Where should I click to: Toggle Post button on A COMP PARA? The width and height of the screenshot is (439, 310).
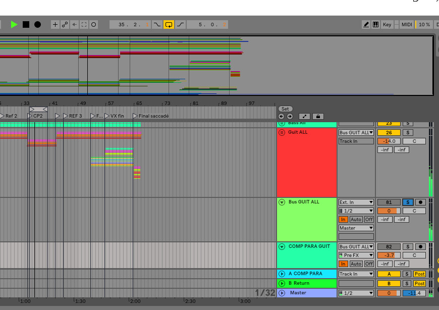coord(419,274)
